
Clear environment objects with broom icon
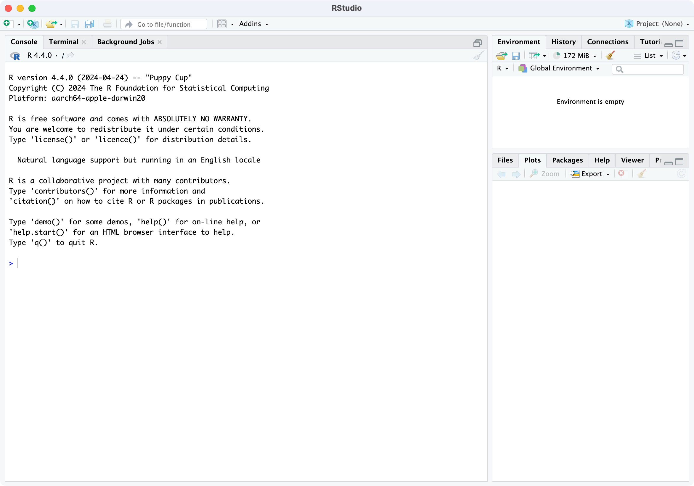click(610, 55)
